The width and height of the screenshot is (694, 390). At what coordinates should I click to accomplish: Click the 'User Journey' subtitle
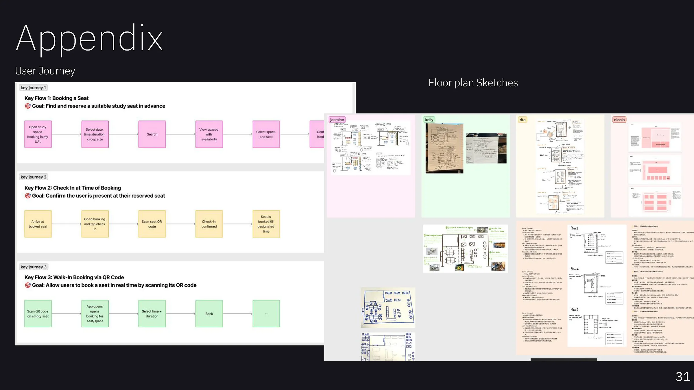point(45,71)
